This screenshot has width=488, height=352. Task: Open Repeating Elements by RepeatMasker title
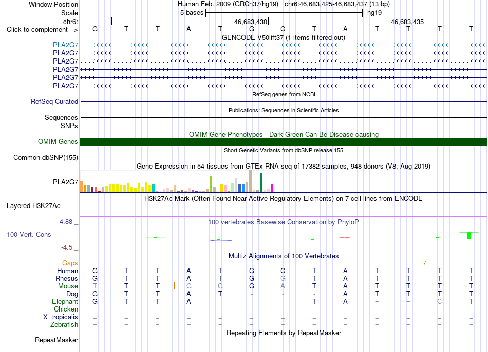pos(284,333)
